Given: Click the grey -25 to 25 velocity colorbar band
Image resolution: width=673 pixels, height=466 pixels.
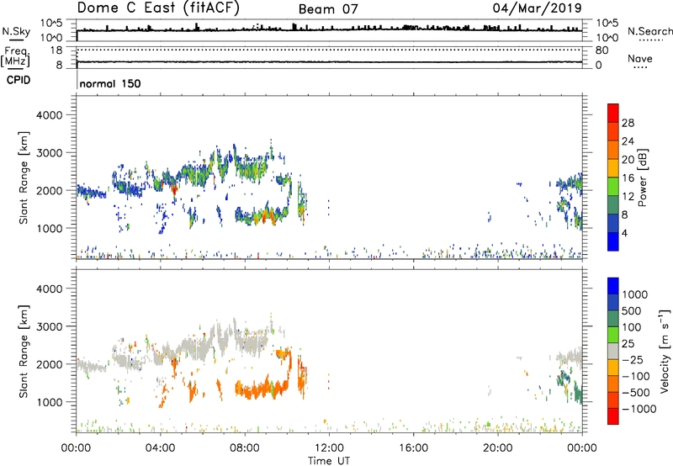Looking at the screenshot, I should (613, 351).
